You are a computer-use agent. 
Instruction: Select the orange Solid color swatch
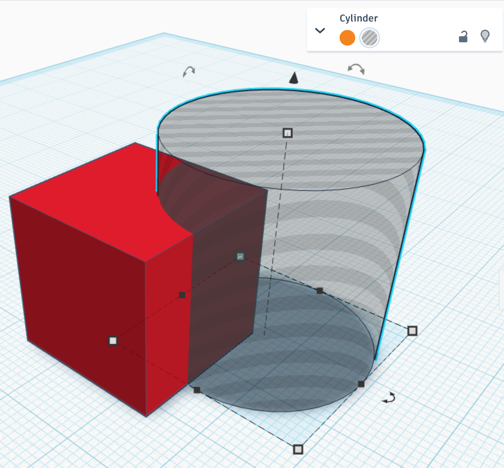347,38
